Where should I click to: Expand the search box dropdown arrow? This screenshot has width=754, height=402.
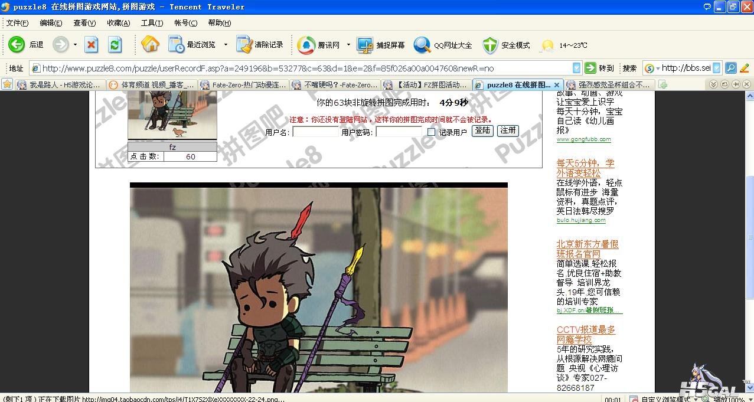pyautogui.click(x=717, y=68)
